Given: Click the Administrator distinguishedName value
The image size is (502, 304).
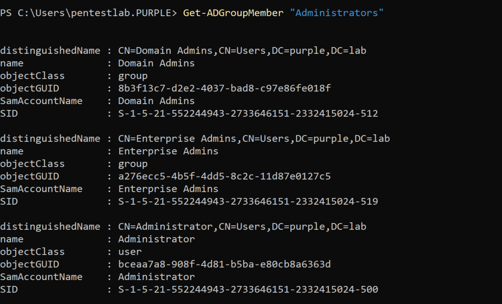Looking at the screenshot, I should [242, 226].
